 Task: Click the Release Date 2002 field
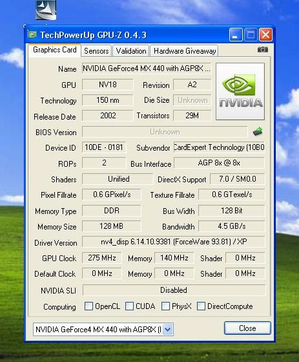[x=107, y=116]
